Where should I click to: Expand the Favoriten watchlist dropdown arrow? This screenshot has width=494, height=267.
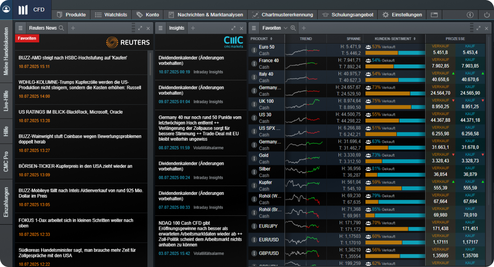tap(285, 28)
